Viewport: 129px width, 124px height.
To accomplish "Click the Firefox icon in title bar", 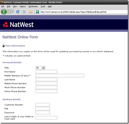I will [x=2, y=2].
